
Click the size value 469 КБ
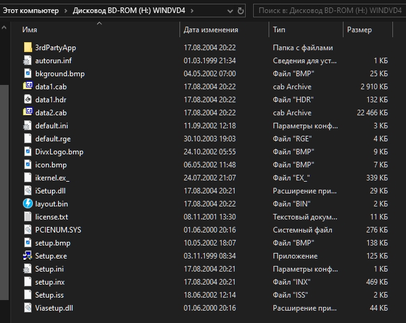pos(377,281)
